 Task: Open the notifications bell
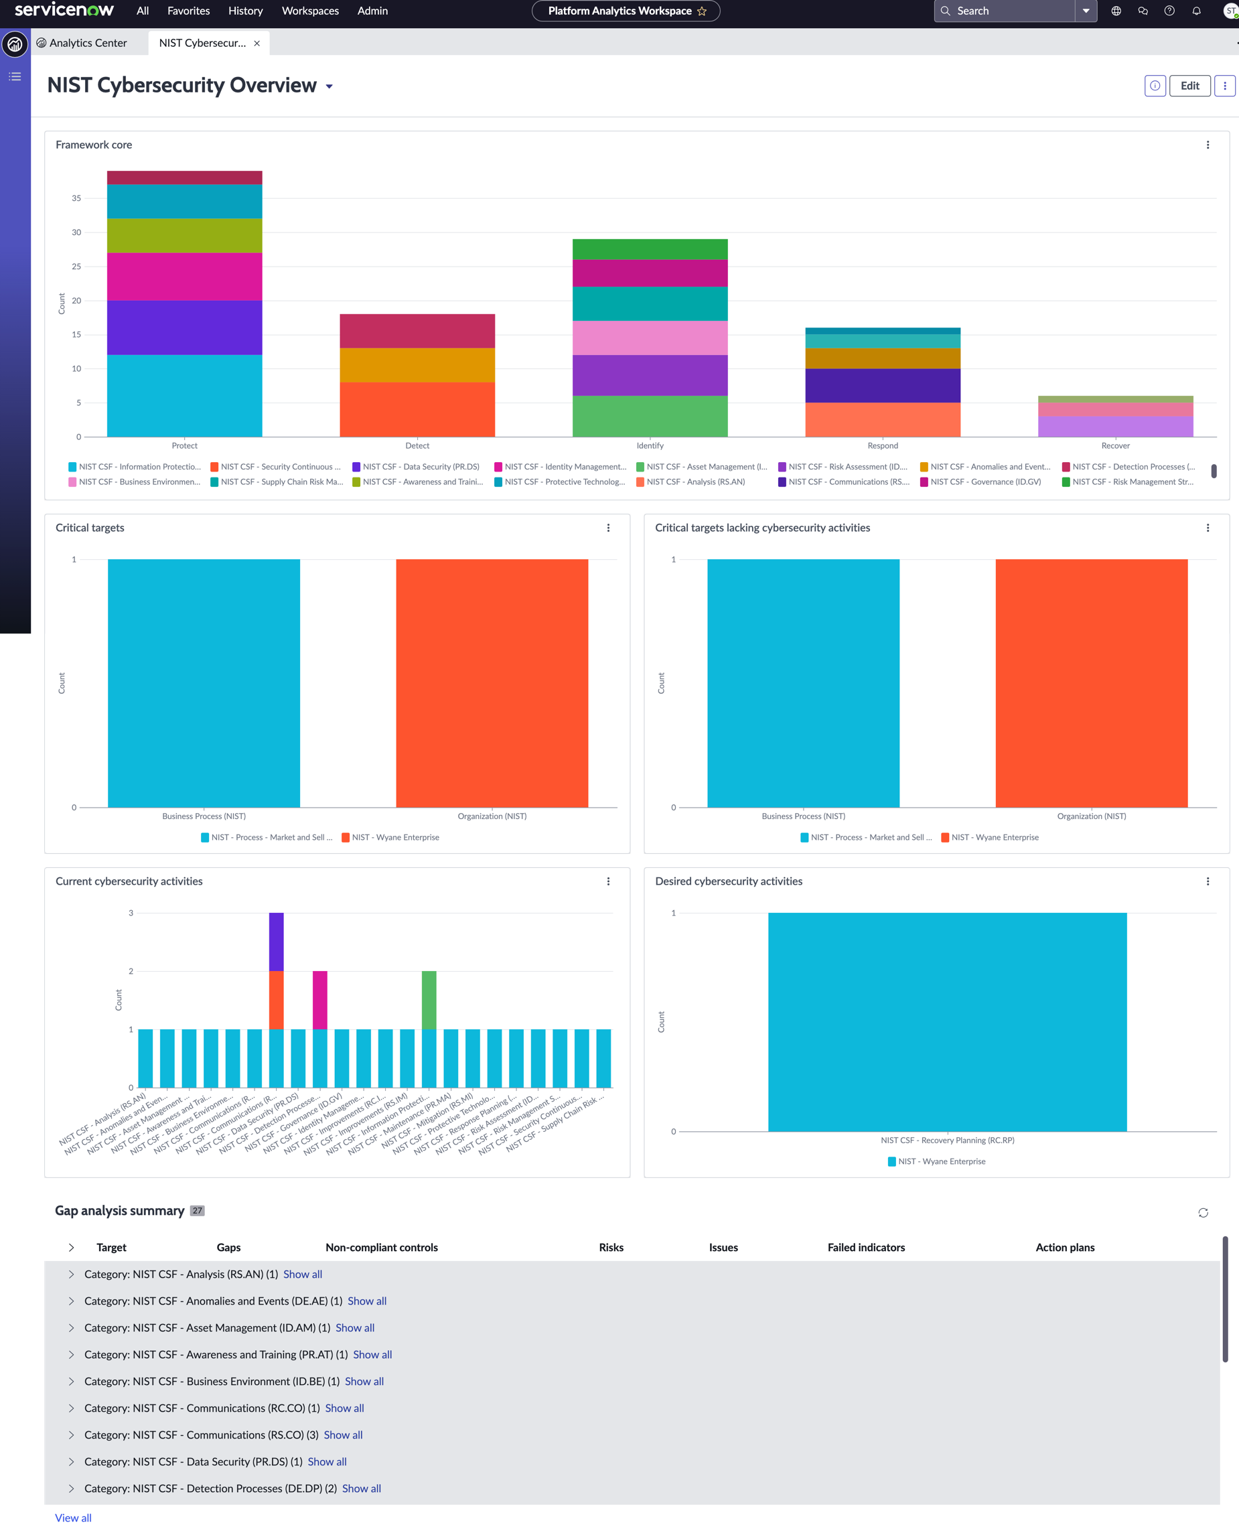[x=1196, y=11]
